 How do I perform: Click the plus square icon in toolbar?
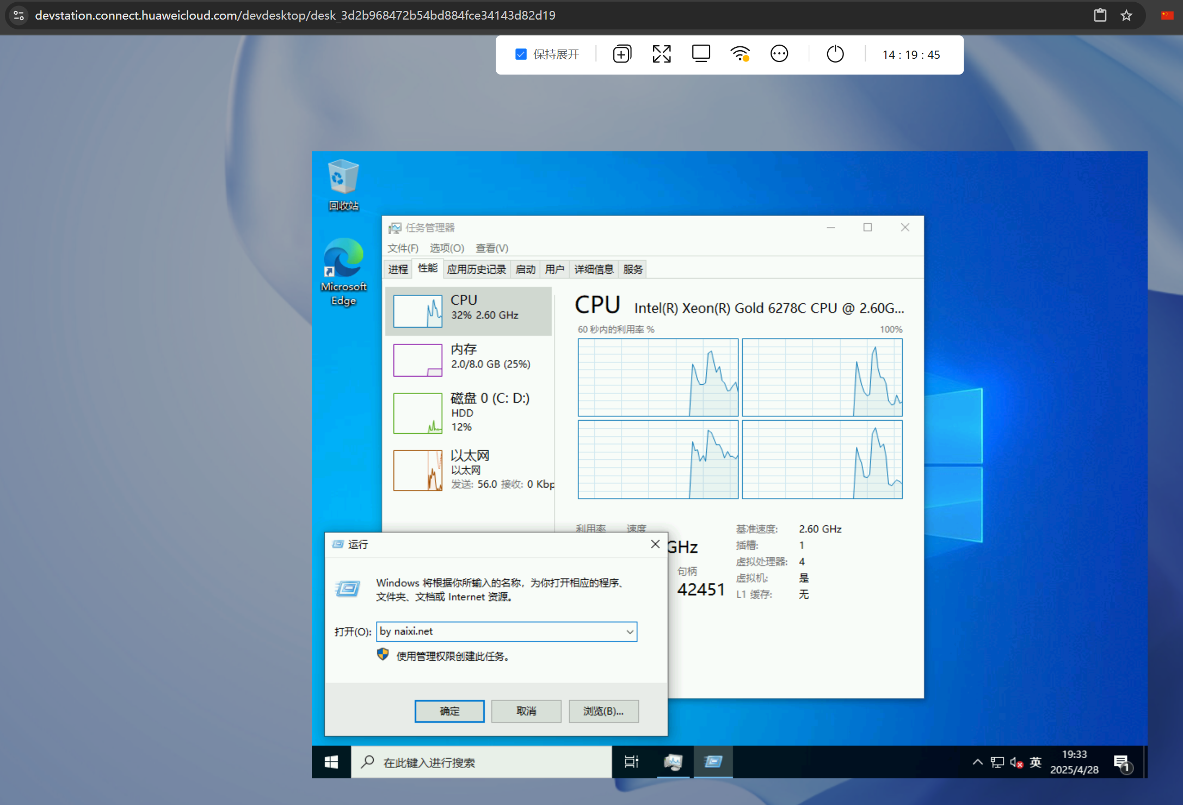coord(621,54)
